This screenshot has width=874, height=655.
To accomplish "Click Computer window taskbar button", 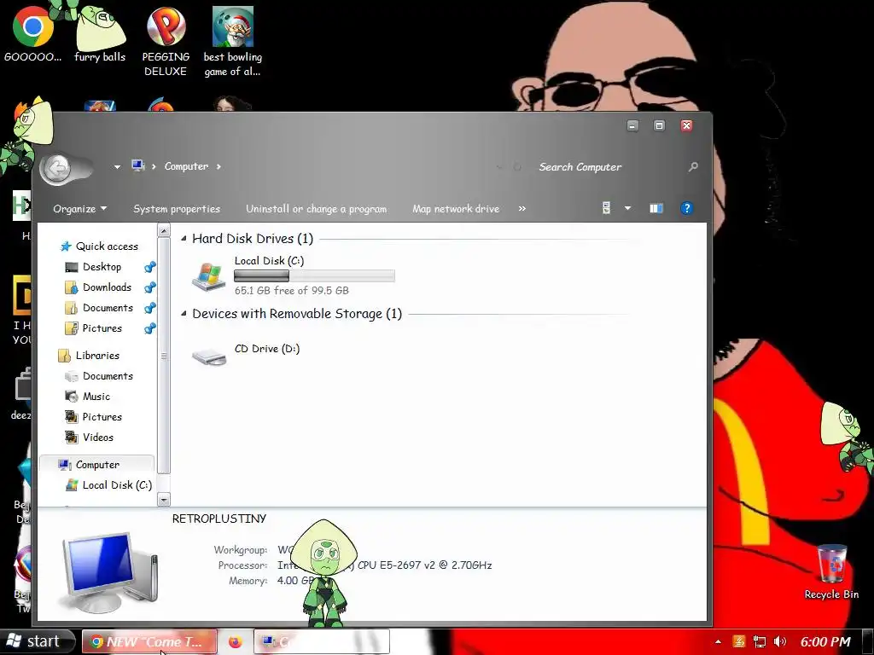I will pyautogui.click(x=322, y=641).
